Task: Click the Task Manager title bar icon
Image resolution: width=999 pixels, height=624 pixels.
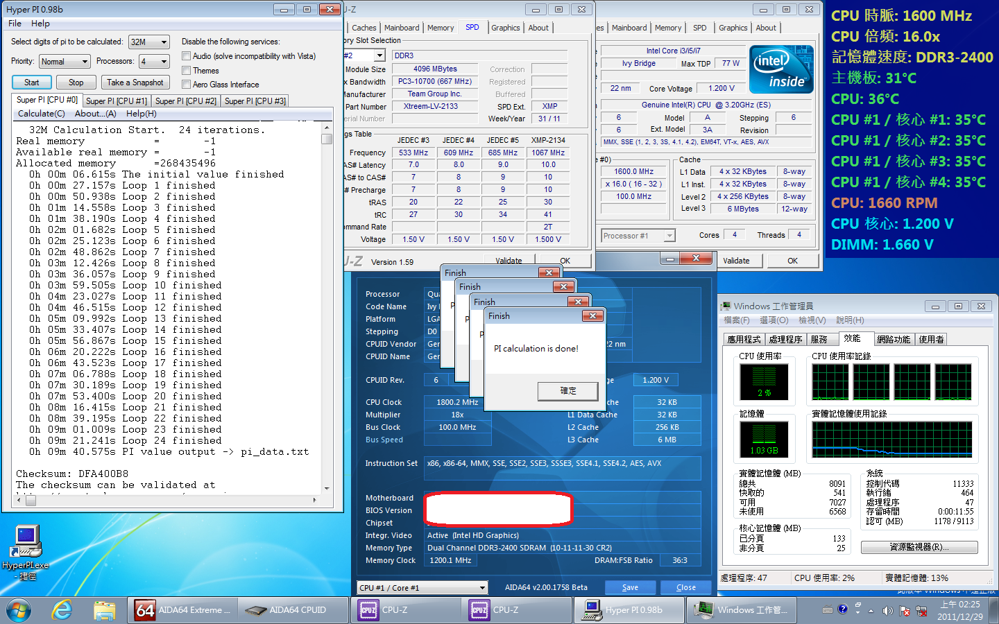Action: point(726,306)
